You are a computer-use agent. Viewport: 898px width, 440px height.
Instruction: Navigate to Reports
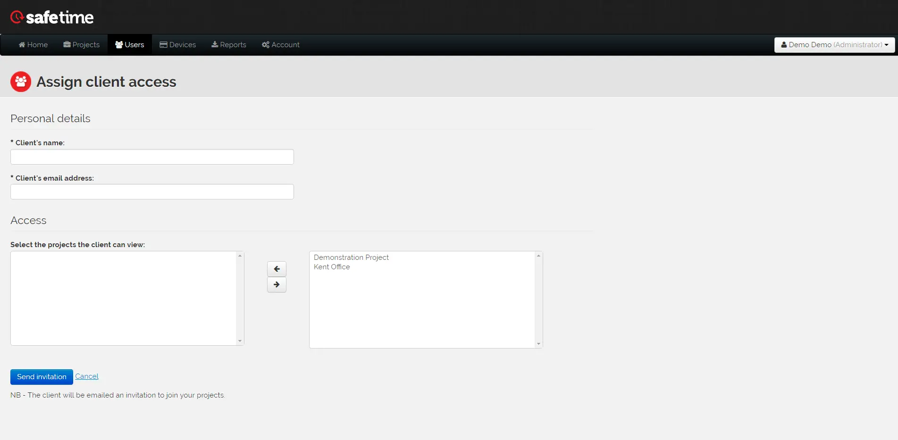[x=229, y=45]
